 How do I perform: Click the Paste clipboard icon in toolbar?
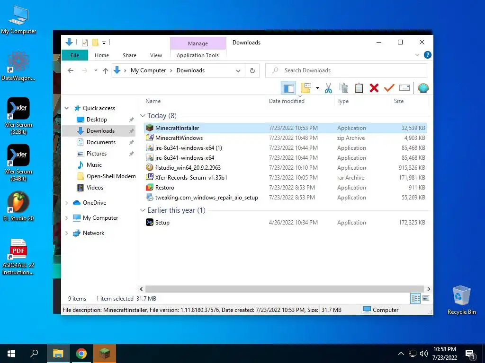tap(359, 88)
